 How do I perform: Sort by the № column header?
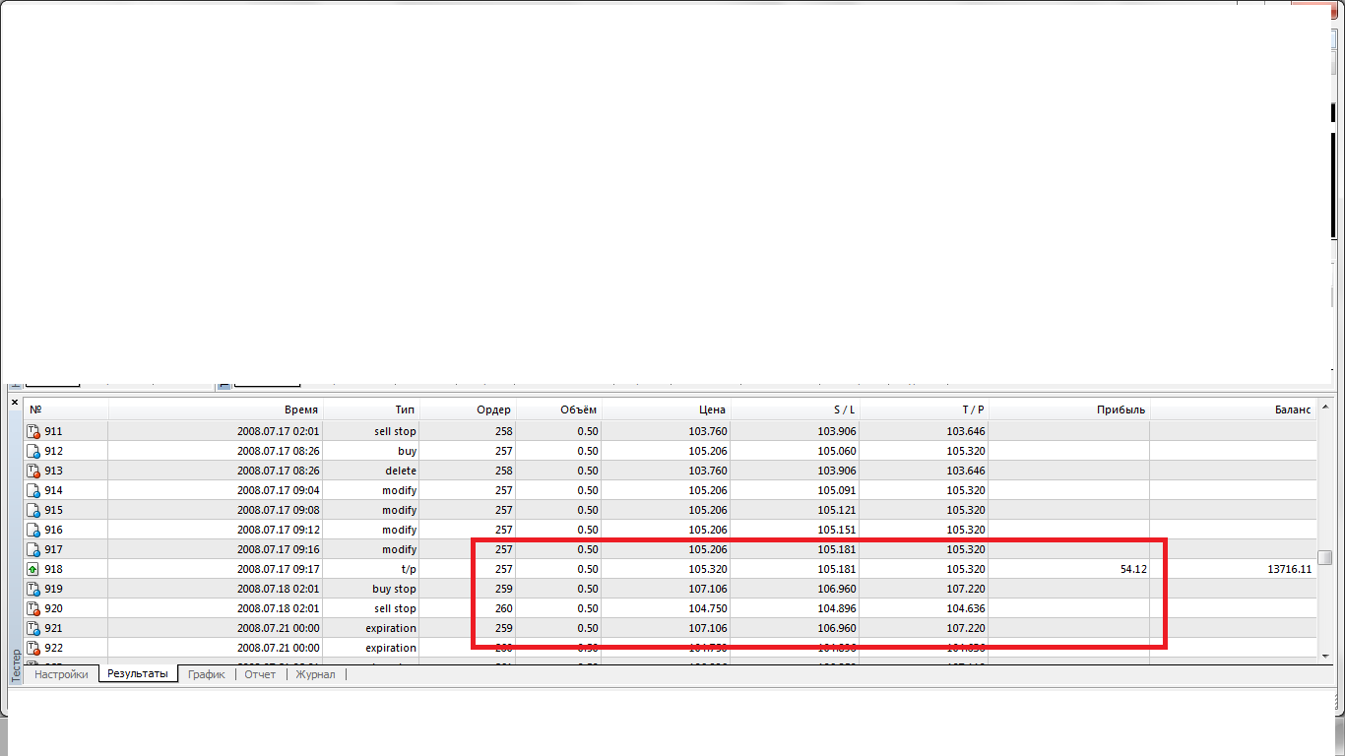click(x=66, y=409)
